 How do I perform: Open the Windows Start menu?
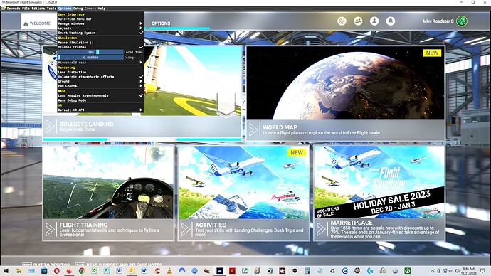pos(6,271)
